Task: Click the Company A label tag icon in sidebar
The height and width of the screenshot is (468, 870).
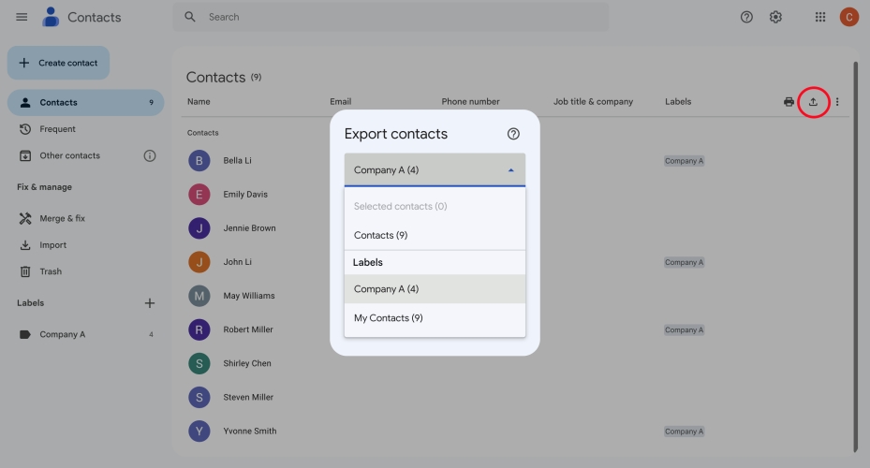Action: click(x=25, y=334)
